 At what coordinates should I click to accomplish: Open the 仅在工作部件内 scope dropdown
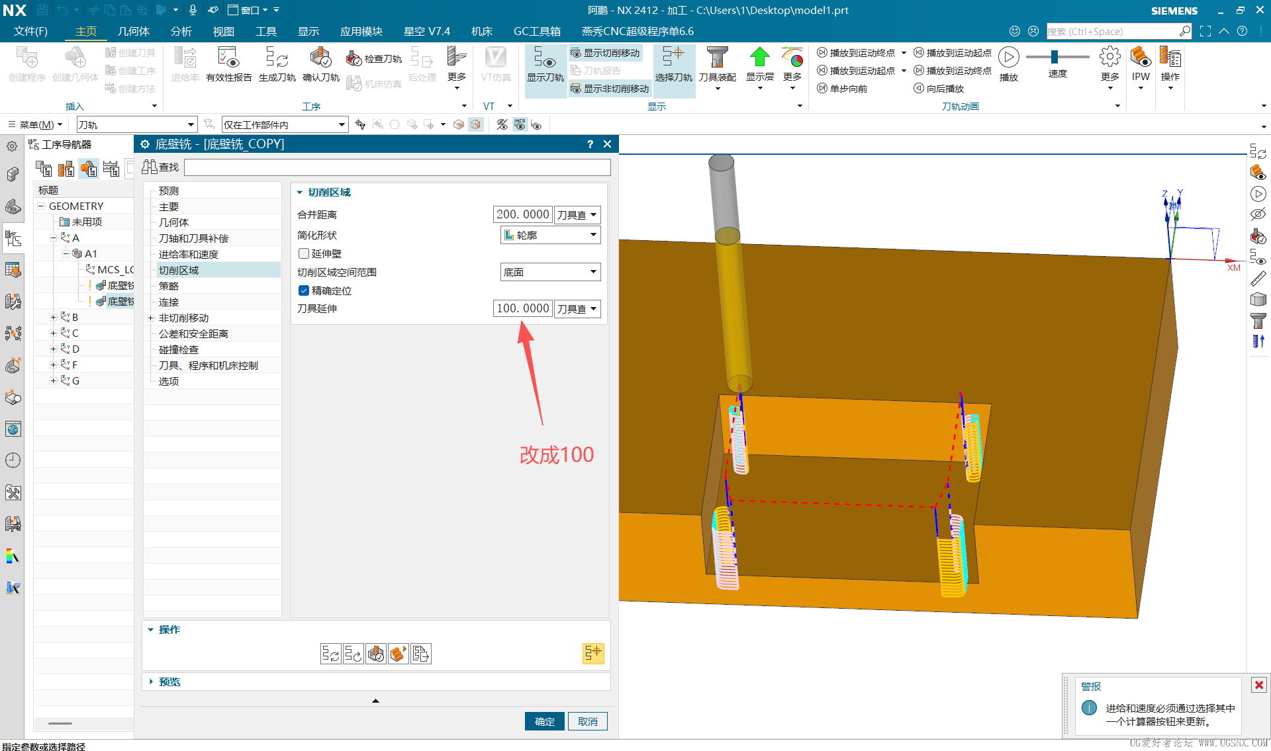285,124
